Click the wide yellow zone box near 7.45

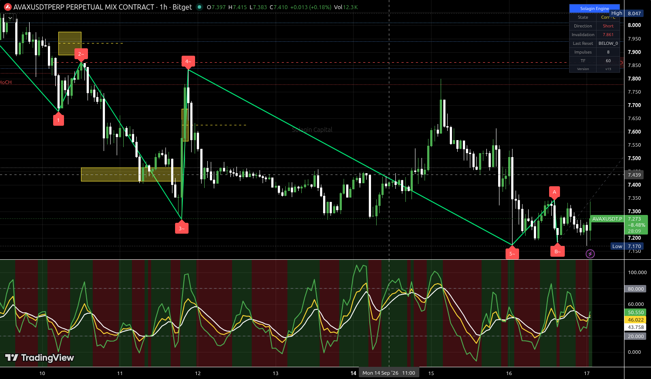point(131,174)
